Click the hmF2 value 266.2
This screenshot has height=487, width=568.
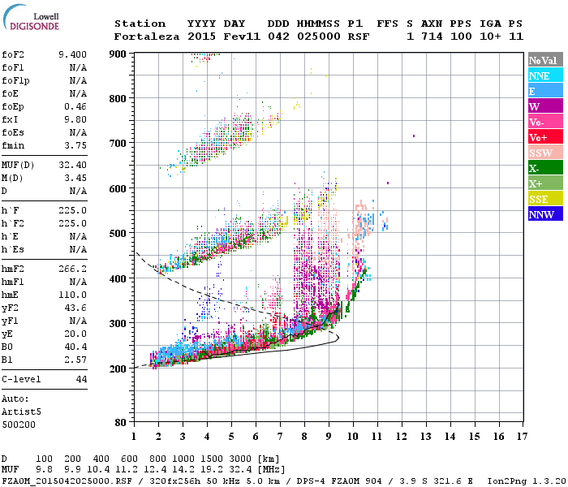pyautogui.click(x=73, y=269)
